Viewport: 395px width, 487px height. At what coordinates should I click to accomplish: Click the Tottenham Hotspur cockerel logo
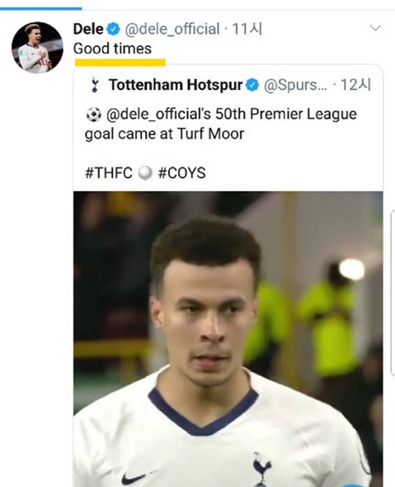(94, 85)
